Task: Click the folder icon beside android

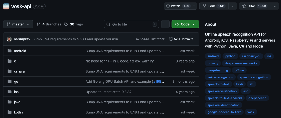Action: click(x=10, y=51)
